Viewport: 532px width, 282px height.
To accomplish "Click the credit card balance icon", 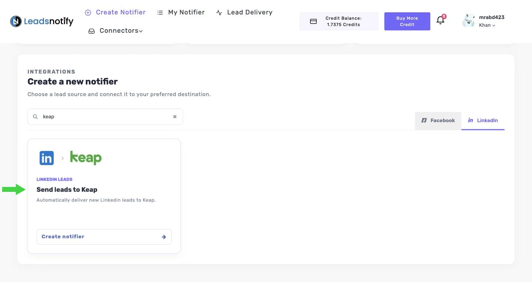I will click(x=313, y=21).
